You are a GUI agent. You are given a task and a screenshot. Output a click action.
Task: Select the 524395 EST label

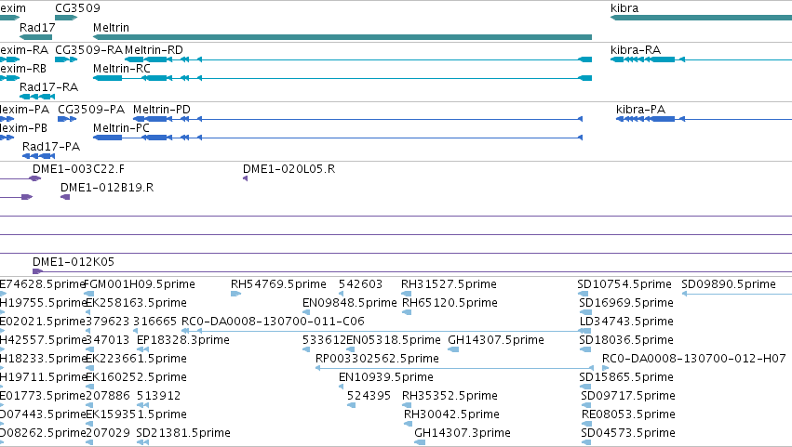pos(369,396)
